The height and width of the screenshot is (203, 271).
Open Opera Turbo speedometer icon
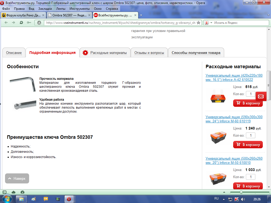[x=22, y=192]
